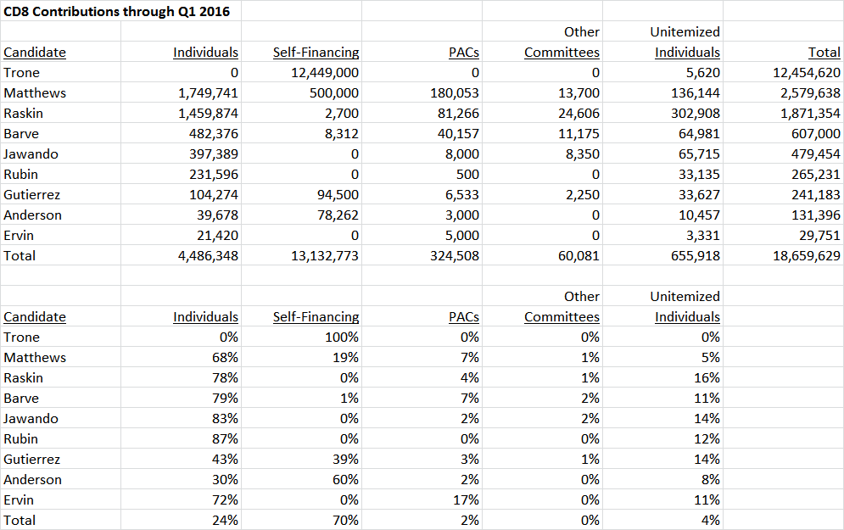The height and width of the screenshot is (530, 844).
Task: Click the Trone self-financing value 12,449,000
Action: 325,73
